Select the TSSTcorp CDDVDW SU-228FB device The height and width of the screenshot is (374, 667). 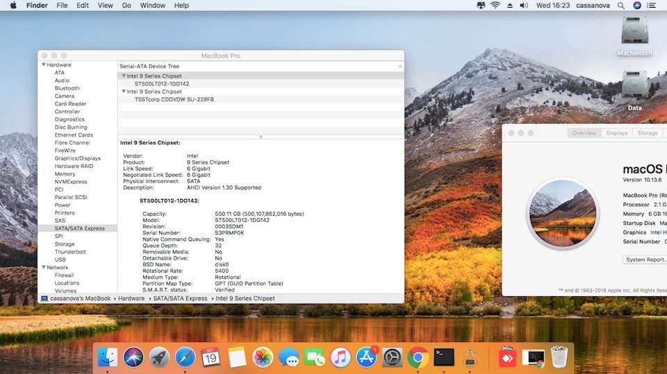pyautogui.click(x=174, y=99)
